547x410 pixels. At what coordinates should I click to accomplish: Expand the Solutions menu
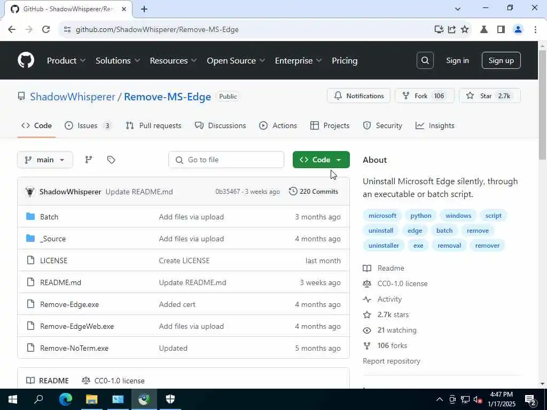point(118,60)
